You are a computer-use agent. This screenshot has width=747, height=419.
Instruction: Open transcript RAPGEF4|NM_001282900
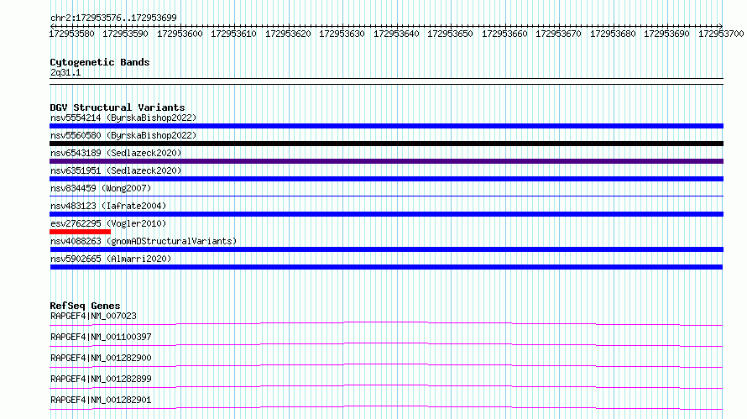point(101,358)
